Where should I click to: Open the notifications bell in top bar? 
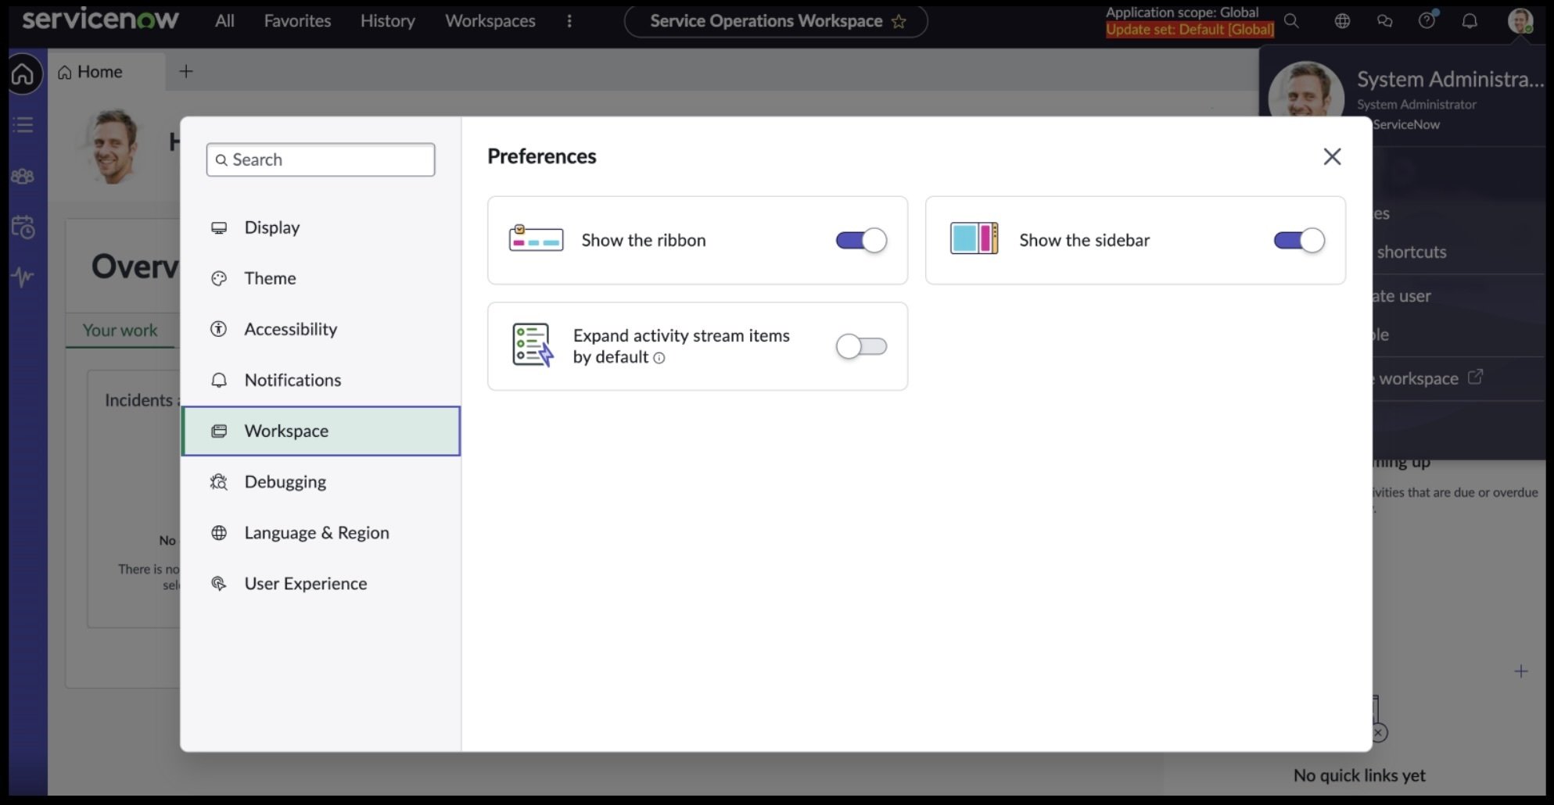point(1470,21)
